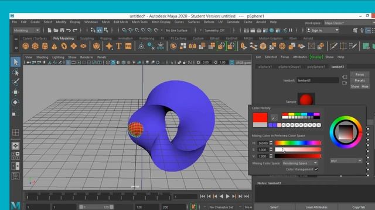Activate the Paint Selection tool in toolbox
The height and width of the screenshot is (210, 375).
pos(16,82)
